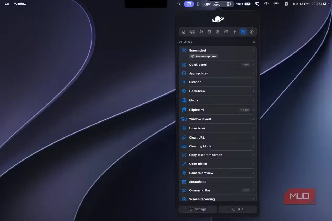Open the app Settings button
Screen dimensions: 332x221
point(198,209)
